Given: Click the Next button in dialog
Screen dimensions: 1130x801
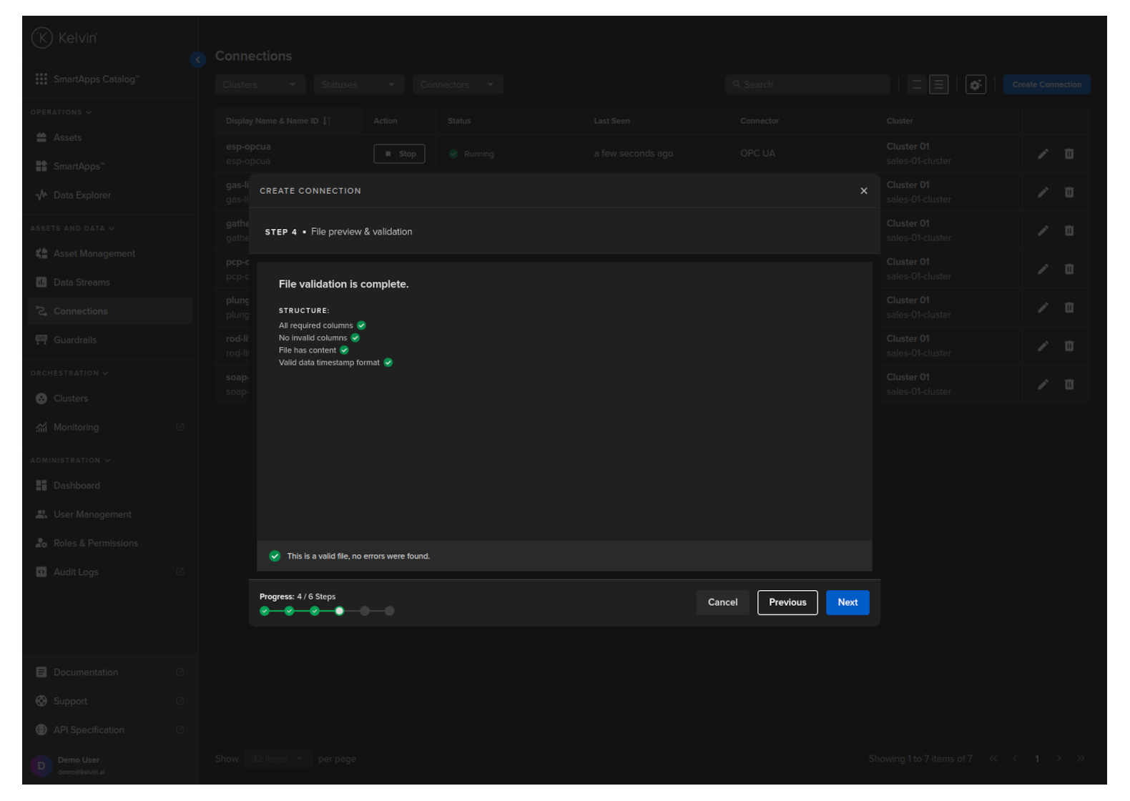Looking at the screenshot, I should (847, 602).
